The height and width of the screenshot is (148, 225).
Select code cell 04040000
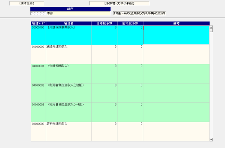click(38, 132)
